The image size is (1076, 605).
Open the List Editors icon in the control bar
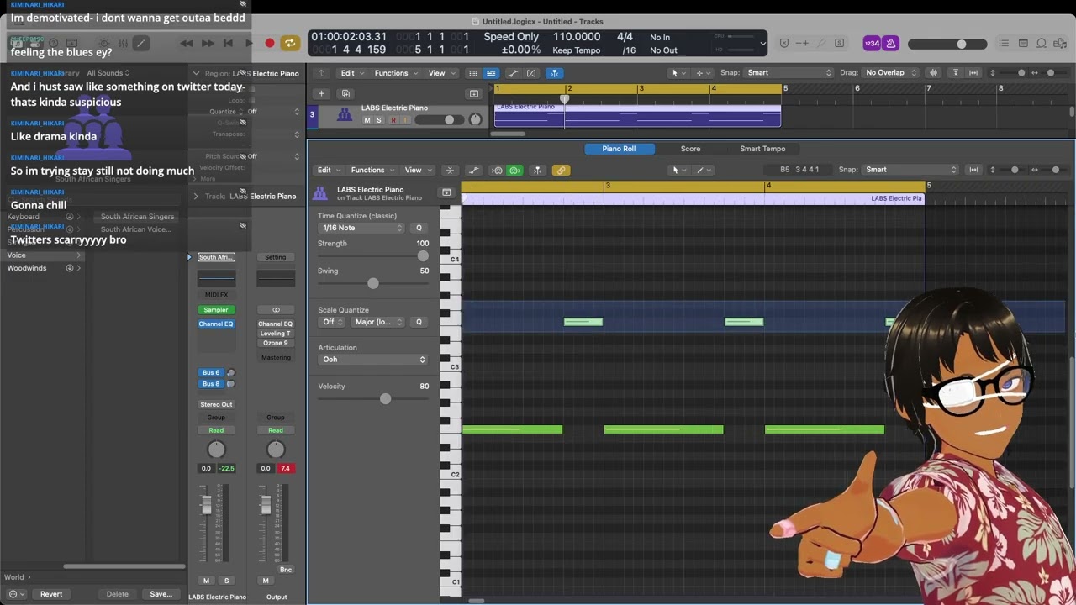pyautogui.click(x=1004, y=43)
